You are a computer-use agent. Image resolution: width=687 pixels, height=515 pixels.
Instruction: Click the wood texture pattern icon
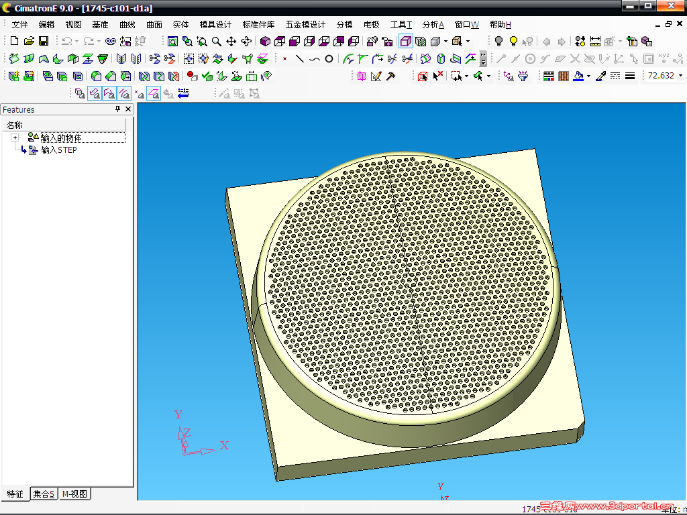tap(564, 76)
